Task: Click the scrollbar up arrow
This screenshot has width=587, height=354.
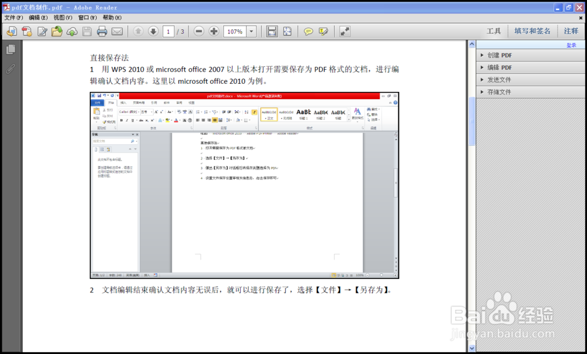Action: coord(472,44)
